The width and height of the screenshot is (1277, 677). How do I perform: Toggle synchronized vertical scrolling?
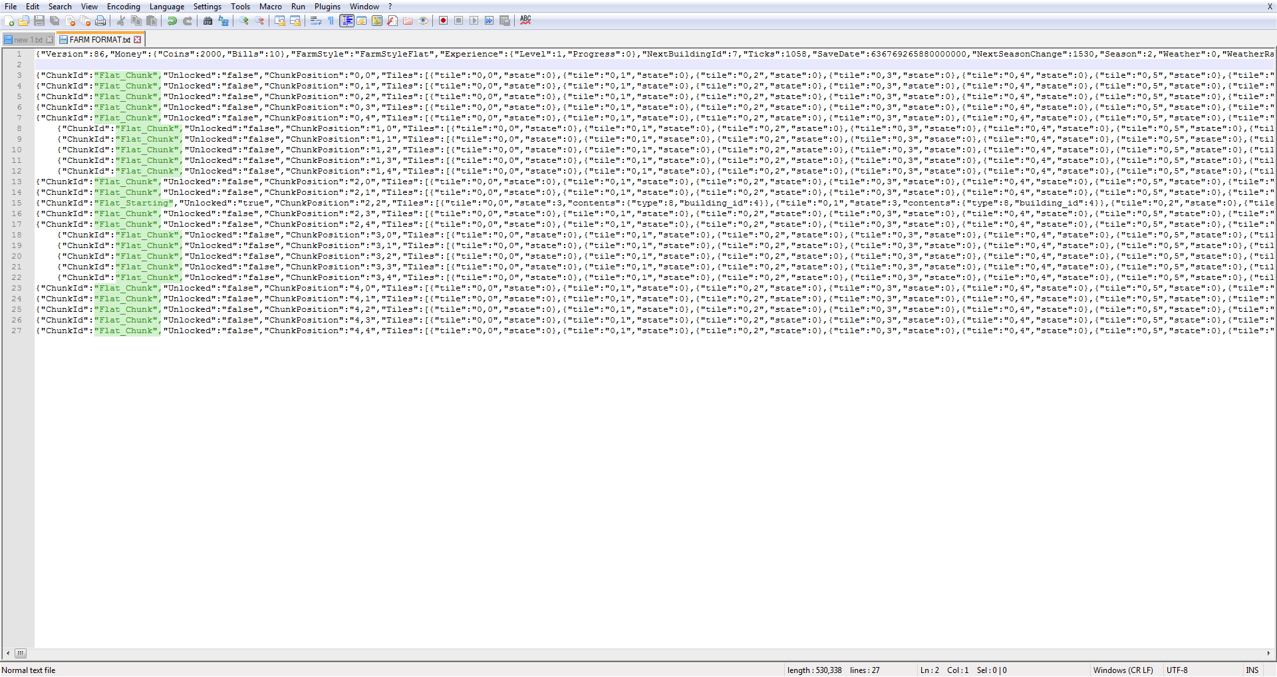point(280,21)
